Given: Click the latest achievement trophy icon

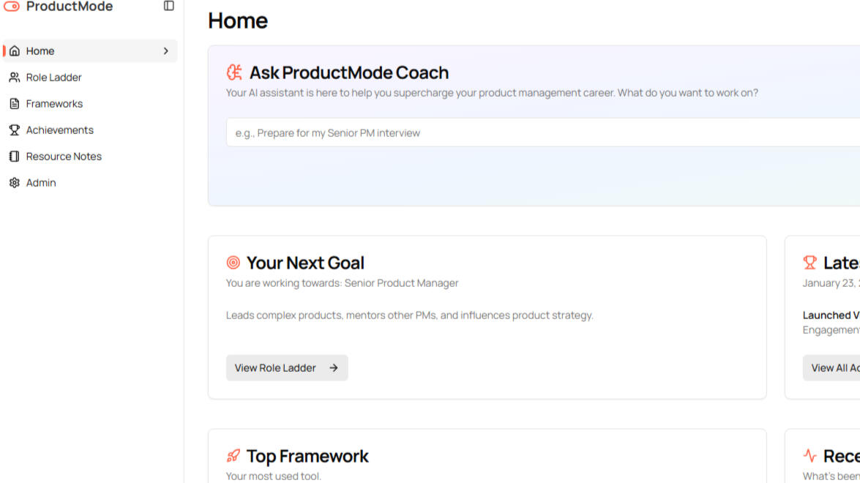Looking at the screenshot, I should tap(809, 263).
